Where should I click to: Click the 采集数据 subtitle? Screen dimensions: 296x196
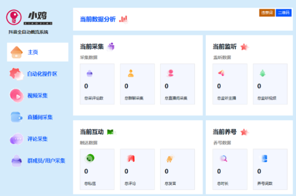pyautogui.click(x=89, y=57)
